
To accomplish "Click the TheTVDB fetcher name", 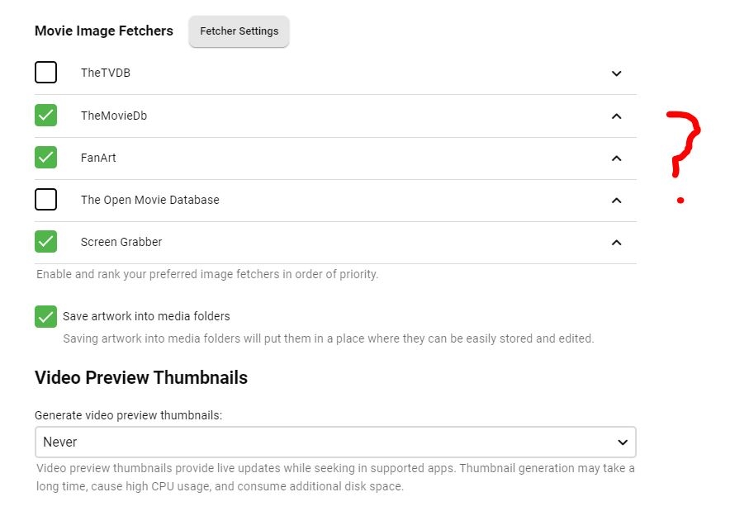I will click(106, 73).
